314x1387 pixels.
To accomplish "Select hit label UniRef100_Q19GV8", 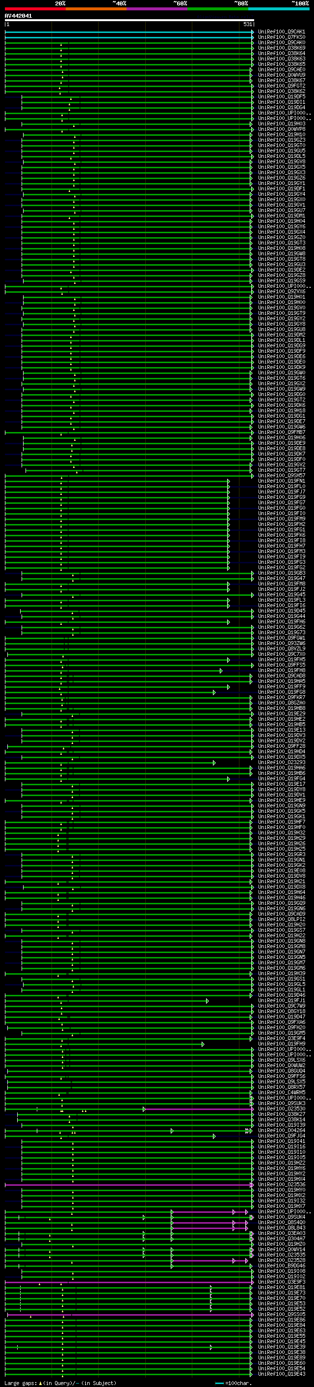I will point(282,162).
